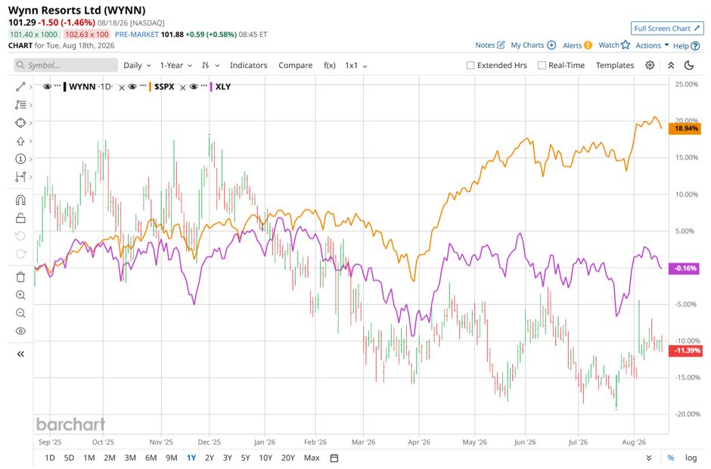
Task: Zoom in with the magnifier plus icon
Action: [20, 295]
